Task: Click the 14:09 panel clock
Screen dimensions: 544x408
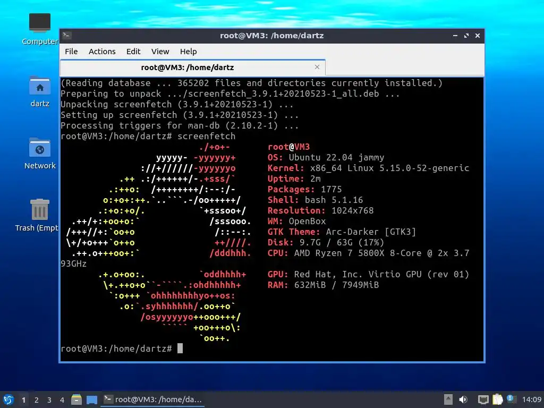Action: click(x=531, y=399)
